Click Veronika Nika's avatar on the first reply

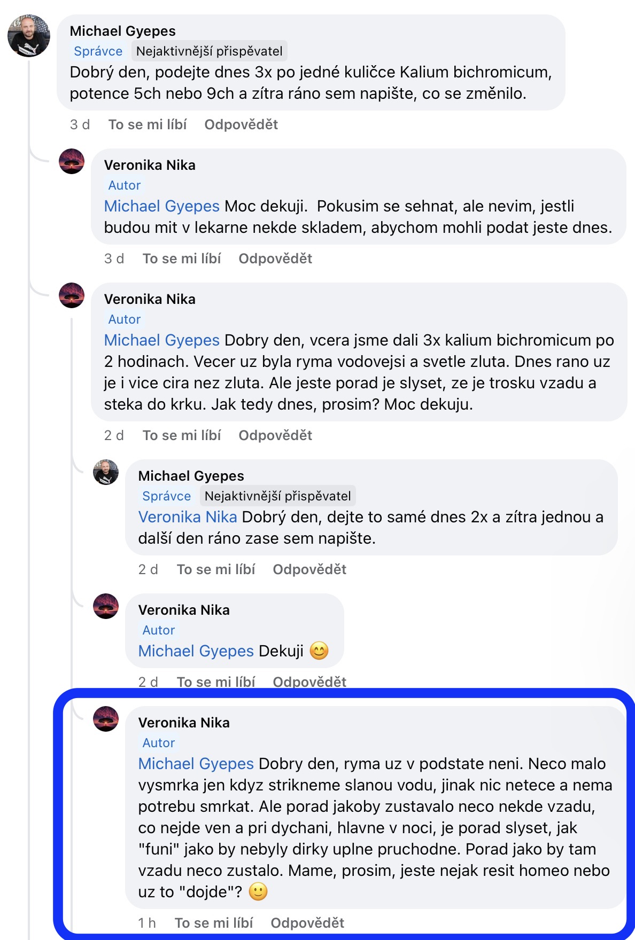coord(72,161)
